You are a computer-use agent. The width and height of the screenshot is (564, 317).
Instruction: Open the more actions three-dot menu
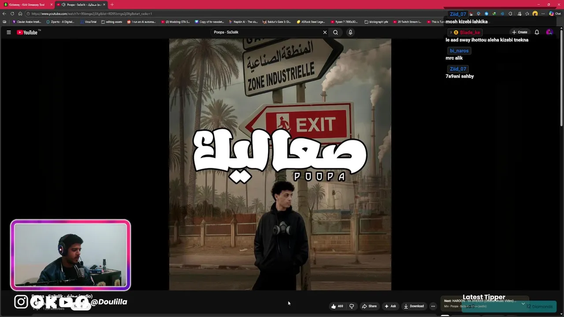coord(433,306)
